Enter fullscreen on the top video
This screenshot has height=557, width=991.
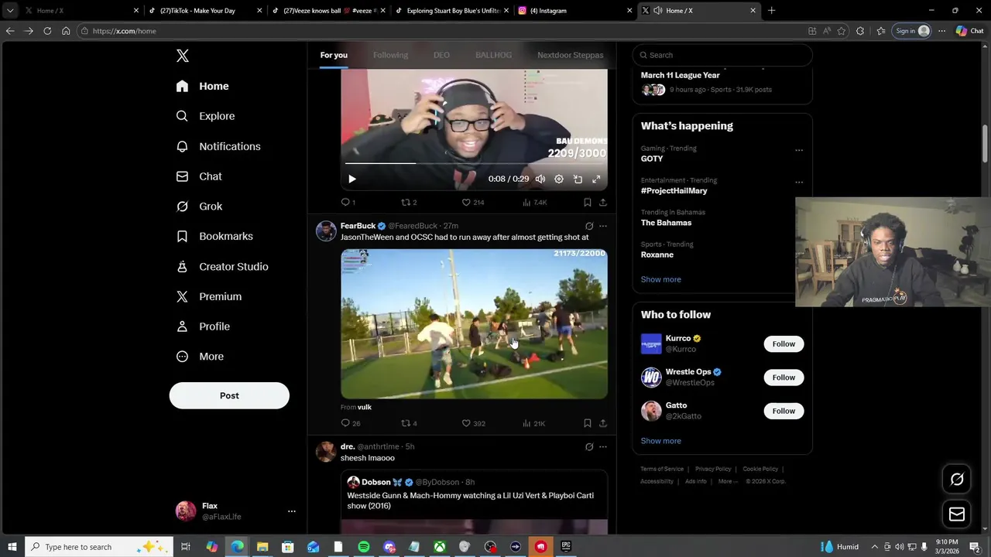596,179
